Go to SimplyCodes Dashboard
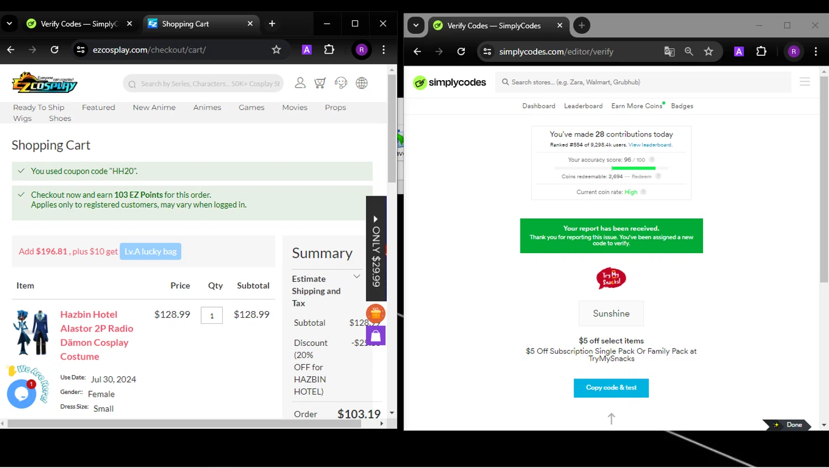This screenshot has width=829, height=468. (539, 106)
